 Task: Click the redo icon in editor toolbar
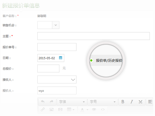(x=52, y=102)
